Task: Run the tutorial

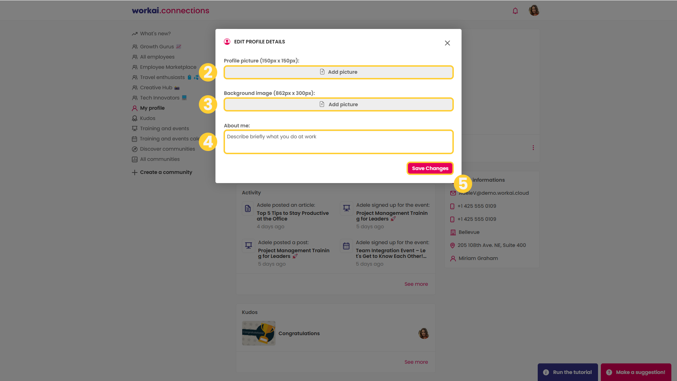Action: tap(568, 372)
